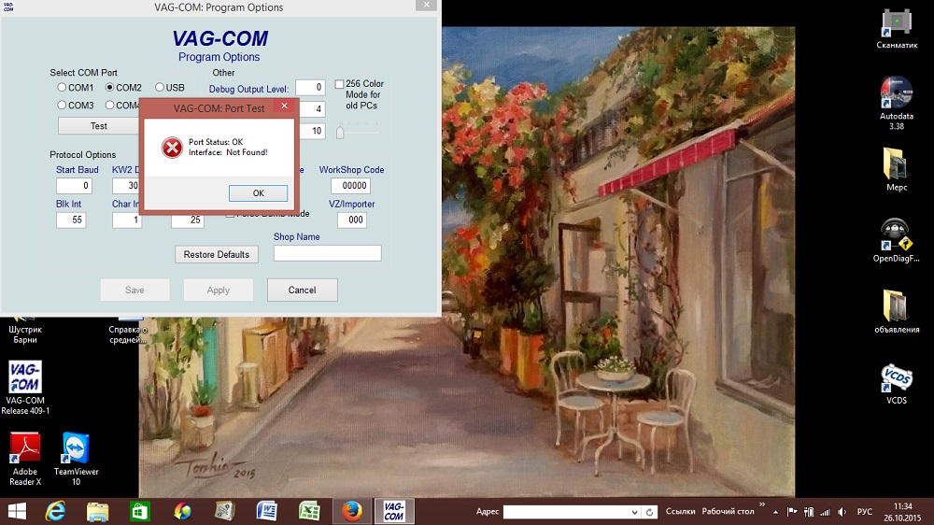Open the Ссылки toolbar on taskbar

coord(680,511)
